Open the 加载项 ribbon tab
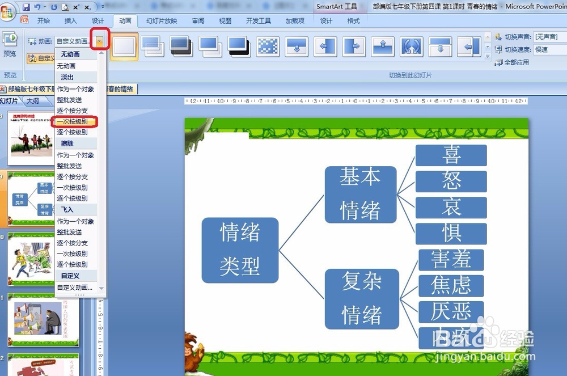 [x=295, y=21]
